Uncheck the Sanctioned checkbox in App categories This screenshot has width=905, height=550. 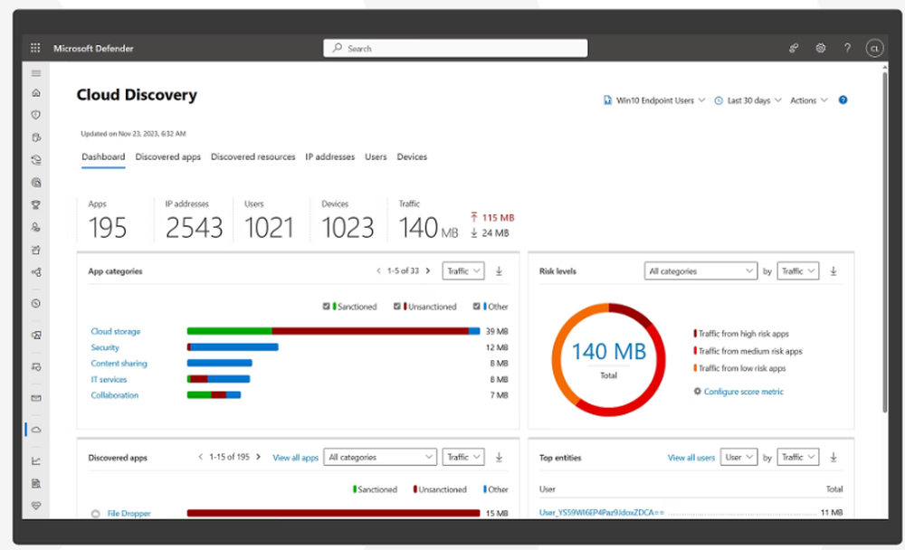[x=326, y=307]
